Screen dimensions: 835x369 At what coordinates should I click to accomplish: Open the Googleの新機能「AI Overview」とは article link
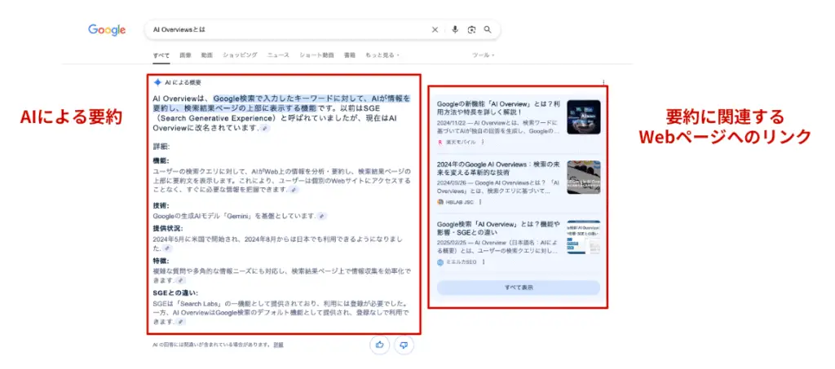498,108
